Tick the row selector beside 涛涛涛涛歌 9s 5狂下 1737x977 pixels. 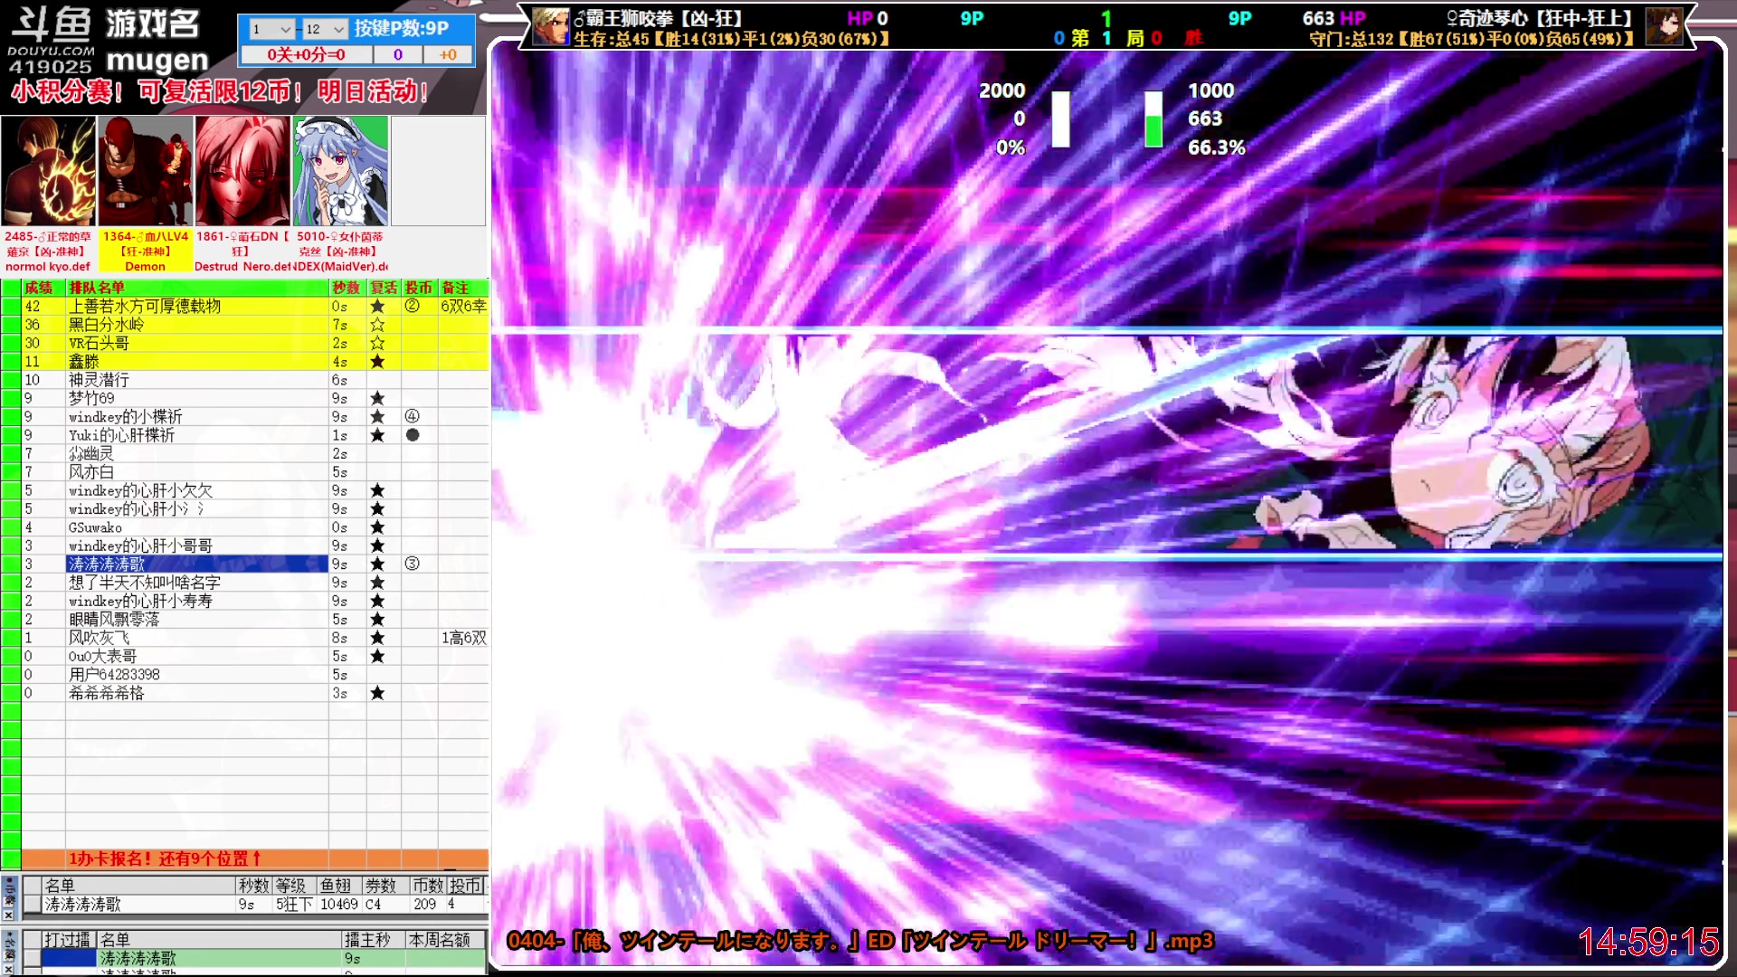click(32, 905)
